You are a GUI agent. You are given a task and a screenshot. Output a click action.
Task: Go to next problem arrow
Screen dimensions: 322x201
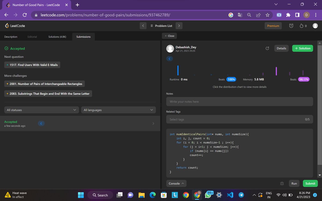click(x=179, y=26)
